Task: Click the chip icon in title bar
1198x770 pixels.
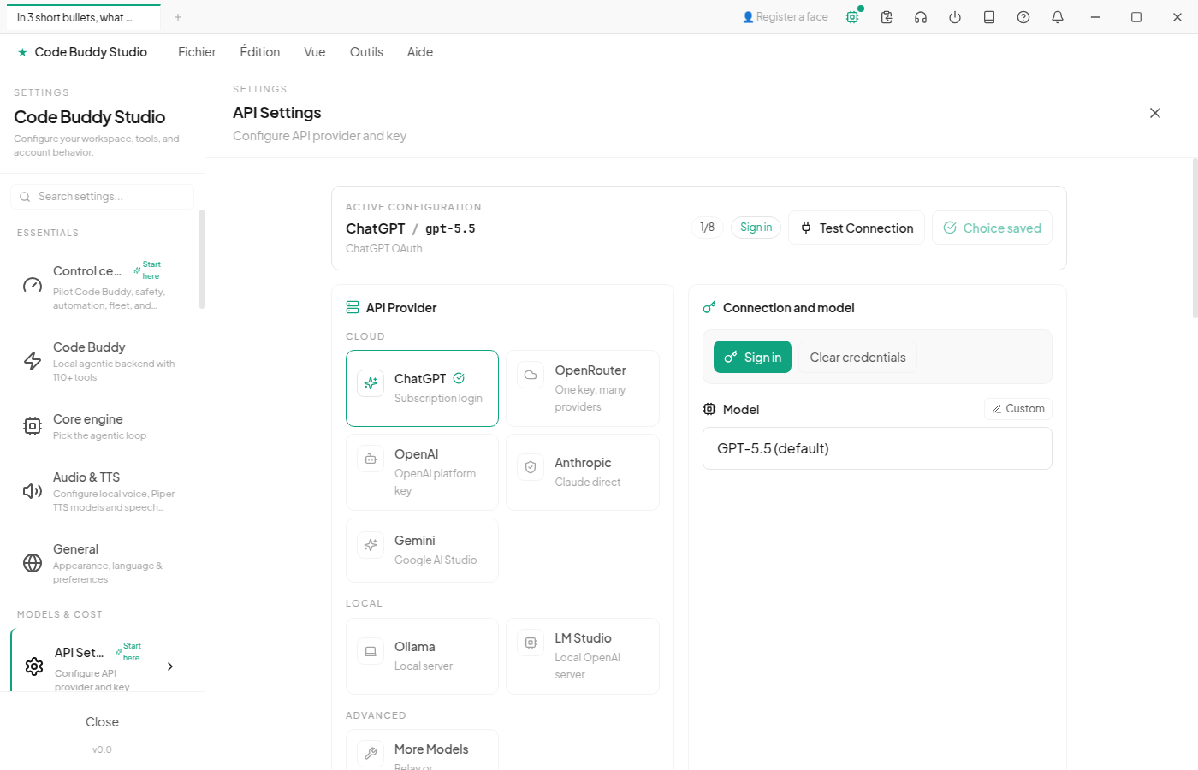Action: click(x=852, y=17)
